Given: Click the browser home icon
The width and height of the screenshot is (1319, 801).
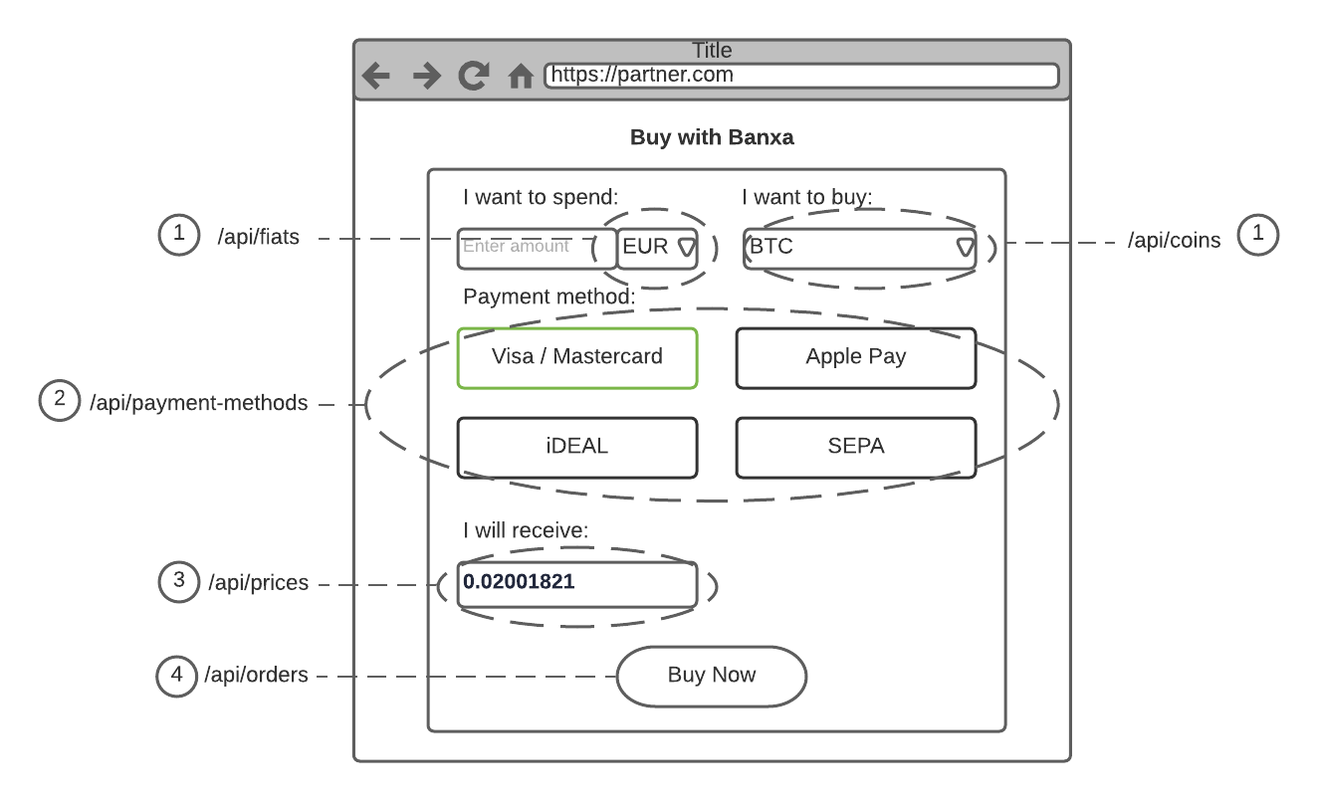Looking at the screenshot, I should (x=521, y=76).
